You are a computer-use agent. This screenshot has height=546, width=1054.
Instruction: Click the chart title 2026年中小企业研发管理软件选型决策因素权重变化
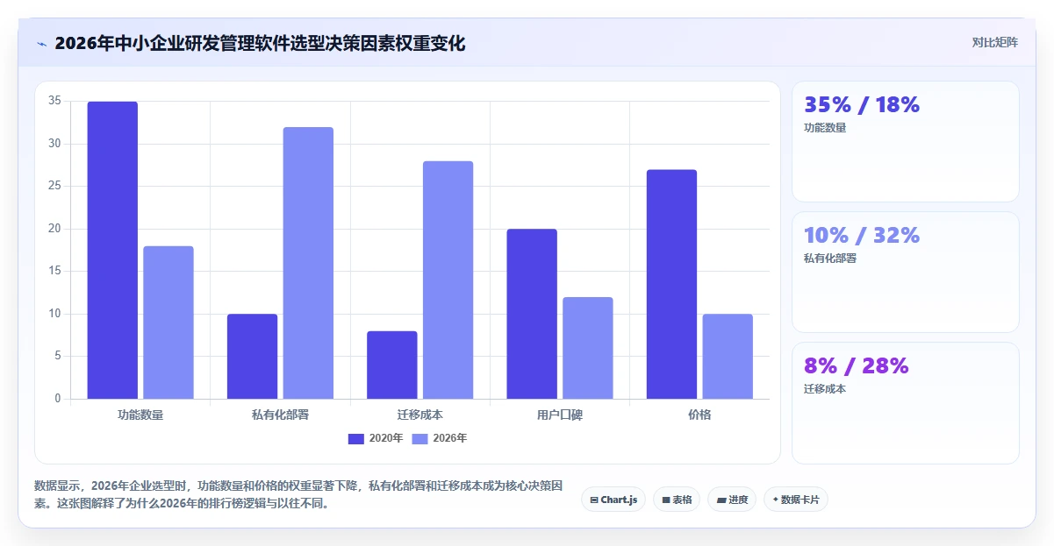pos(260,43)
